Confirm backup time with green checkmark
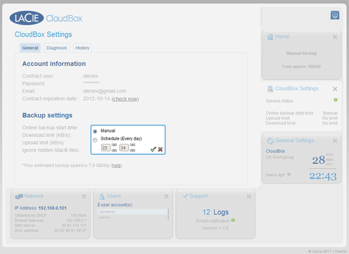 click(153, 149)
